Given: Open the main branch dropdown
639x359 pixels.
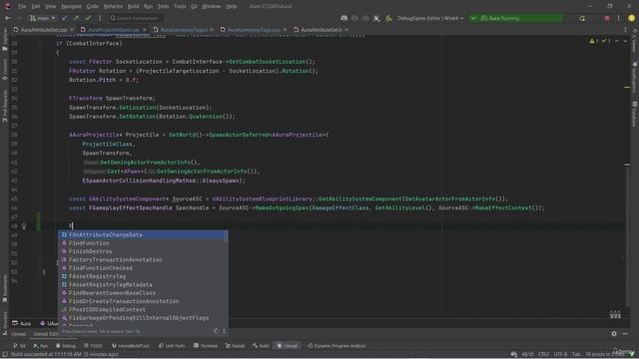Looking at the screenshot, I should [x=42, y=18].
